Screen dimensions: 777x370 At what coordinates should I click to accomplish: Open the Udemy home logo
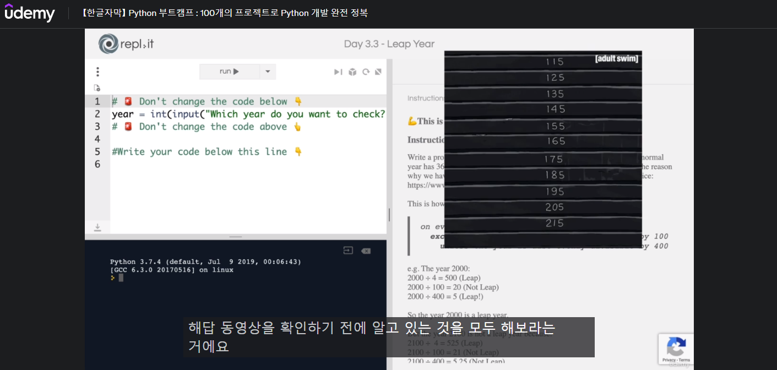tap(30, 13)
